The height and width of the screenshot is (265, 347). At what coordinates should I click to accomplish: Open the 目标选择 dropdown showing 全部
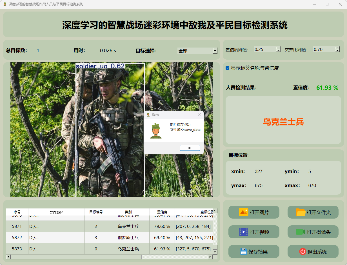click(x=215, y=51)
